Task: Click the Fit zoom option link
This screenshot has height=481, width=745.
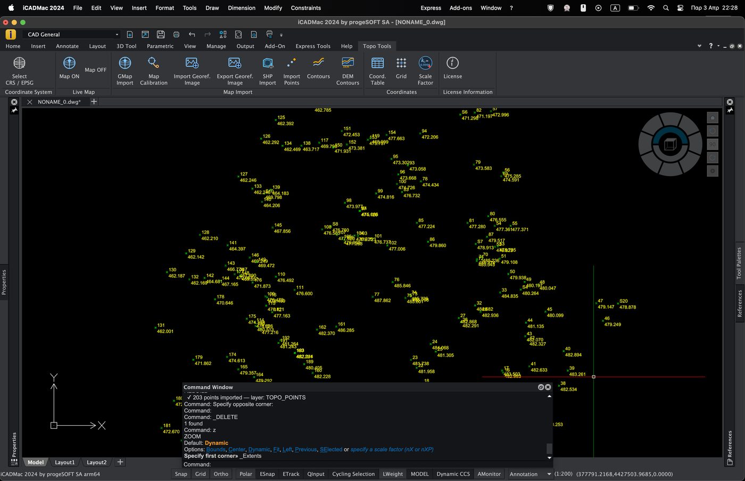Action: click(276, 450)
